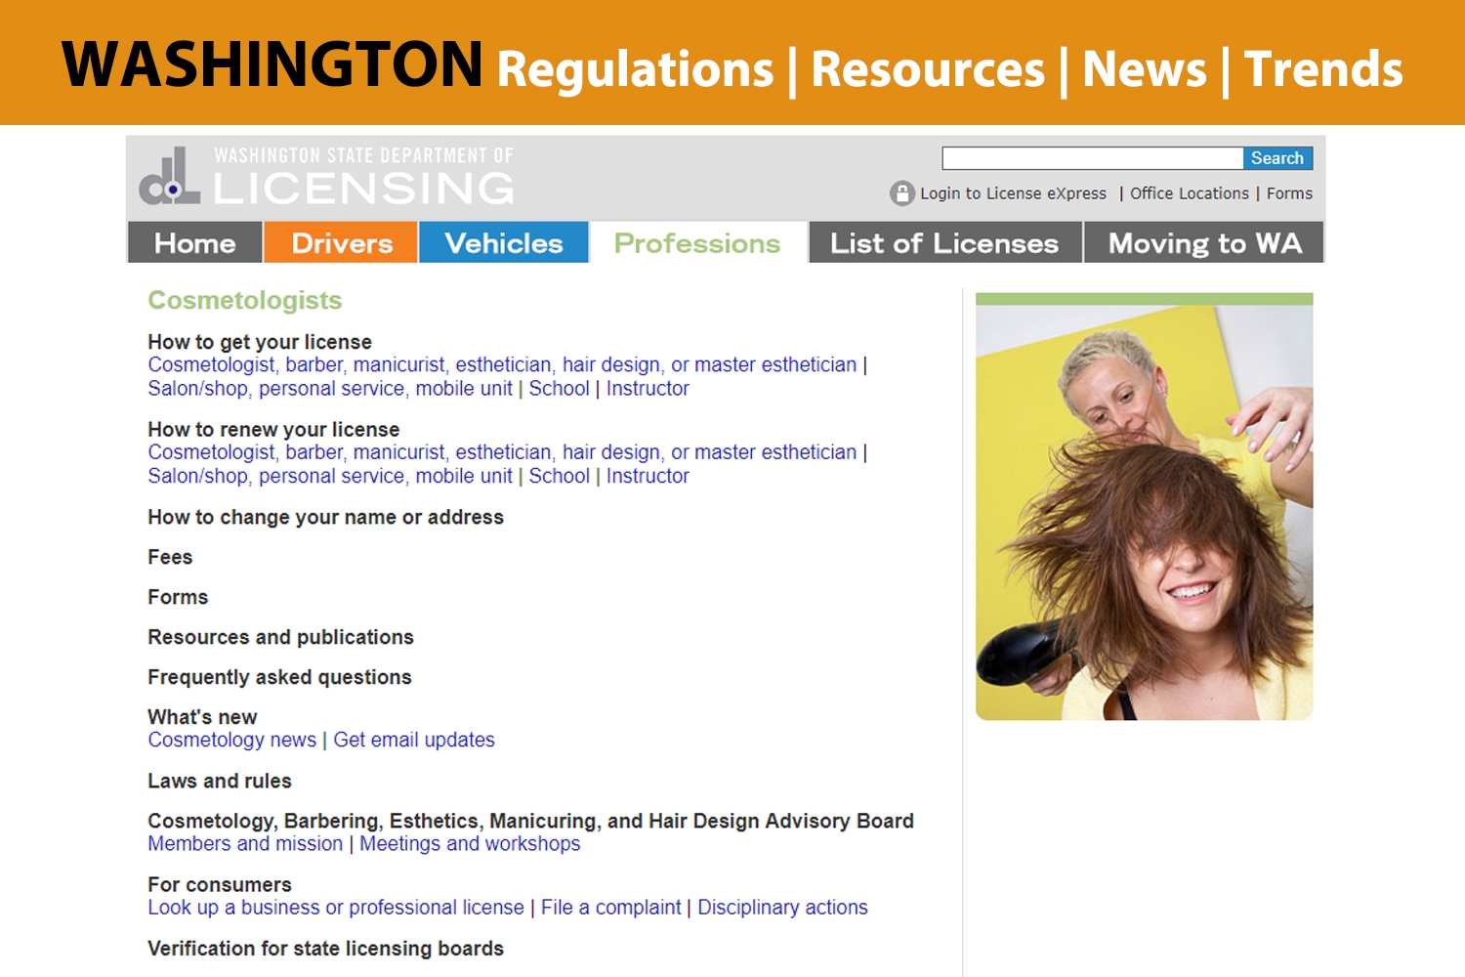Open Resources and publications
Viewport: 1465px width, 977px height.
click(x=280, y=637)
